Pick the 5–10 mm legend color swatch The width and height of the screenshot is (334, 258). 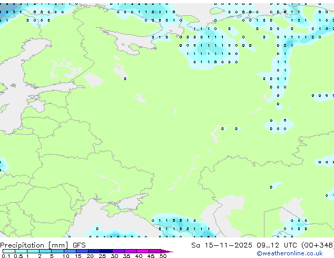[57, 251]
